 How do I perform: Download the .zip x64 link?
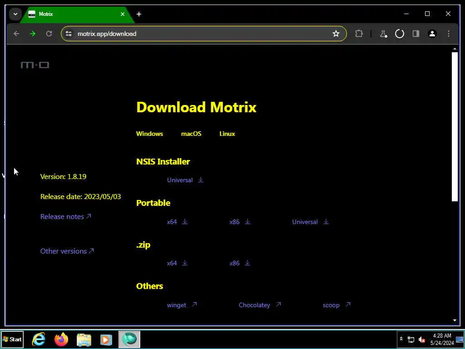(172, 263)
